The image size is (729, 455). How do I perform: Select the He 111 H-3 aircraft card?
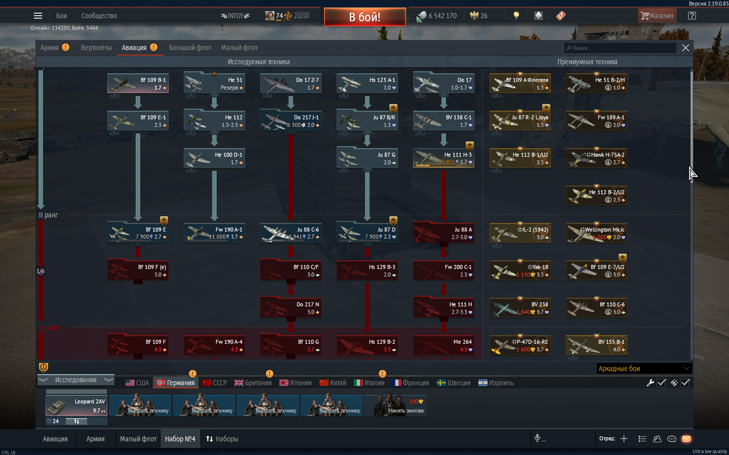pos(443,158)
